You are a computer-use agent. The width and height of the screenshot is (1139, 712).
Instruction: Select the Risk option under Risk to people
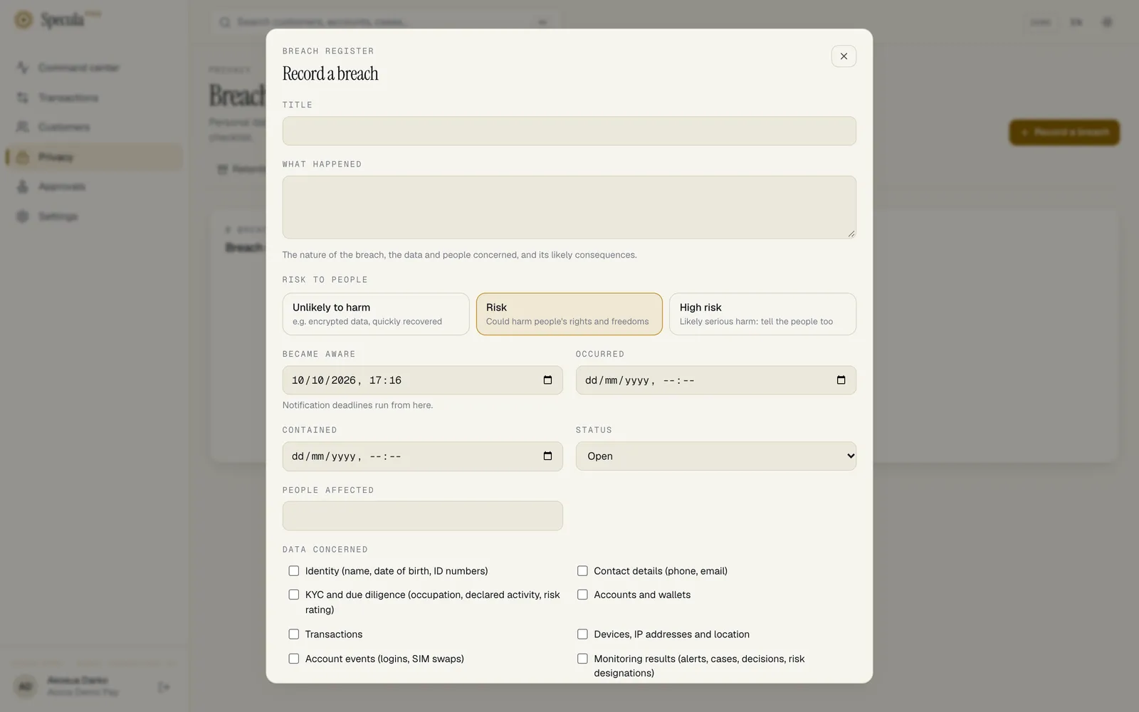[x=569, y=314]
